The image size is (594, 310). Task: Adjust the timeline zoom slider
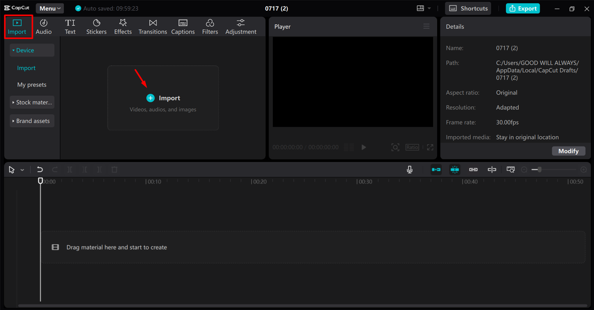pyautogui.click(x=554, y=170)
